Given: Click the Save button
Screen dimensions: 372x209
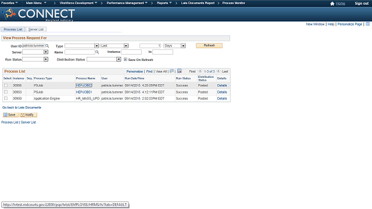Looking at the screenshot, I should [x=10, y=115].
